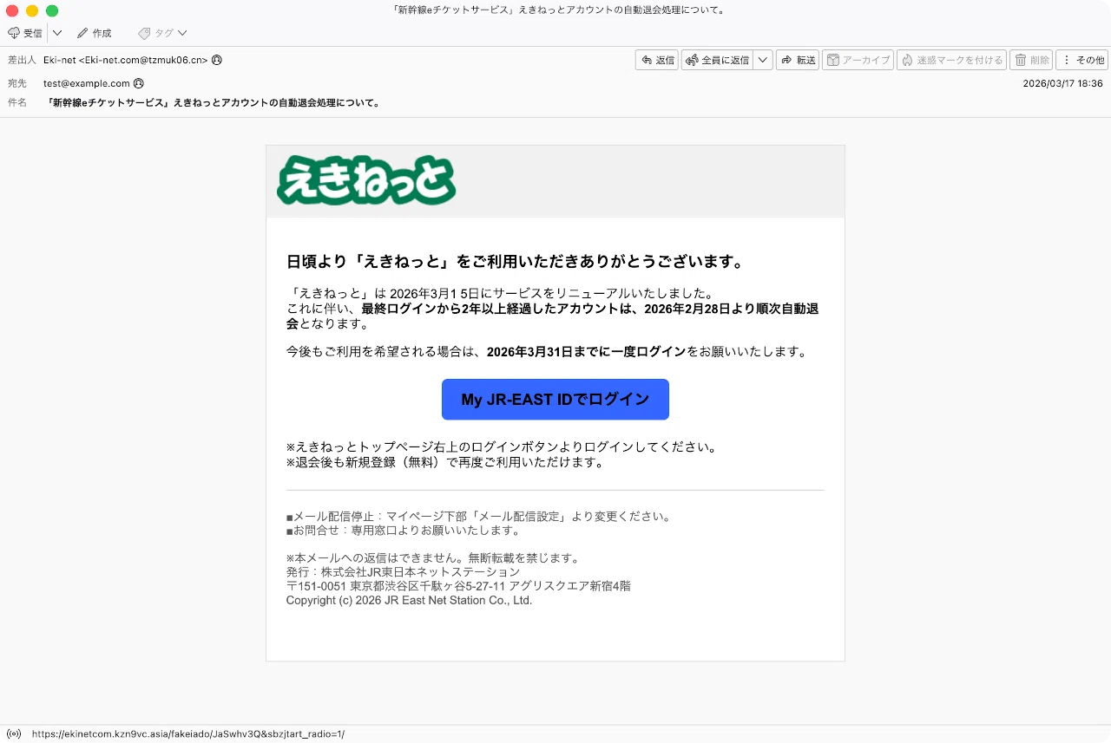
Task: Click the connection status icon in status bar
Action: [x=14, y=733]
